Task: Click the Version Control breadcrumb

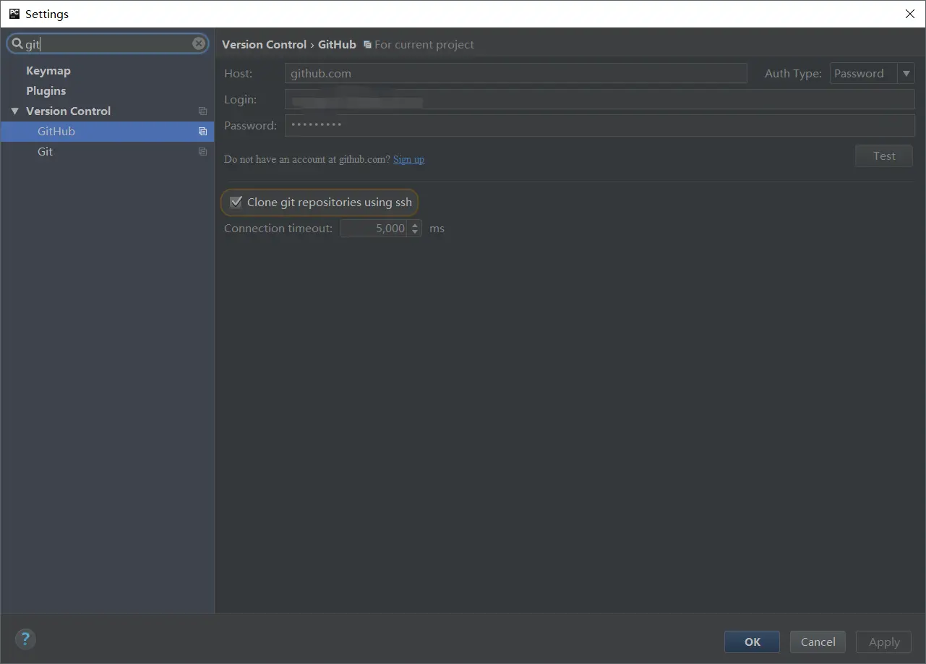Action: coord(264,44)
